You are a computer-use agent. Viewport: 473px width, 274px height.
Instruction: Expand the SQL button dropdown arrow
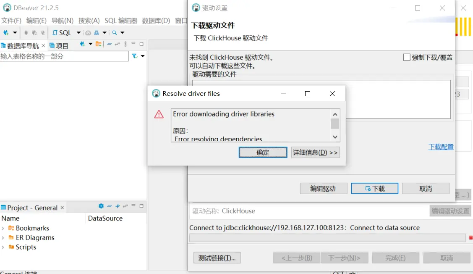click(78, 33)
